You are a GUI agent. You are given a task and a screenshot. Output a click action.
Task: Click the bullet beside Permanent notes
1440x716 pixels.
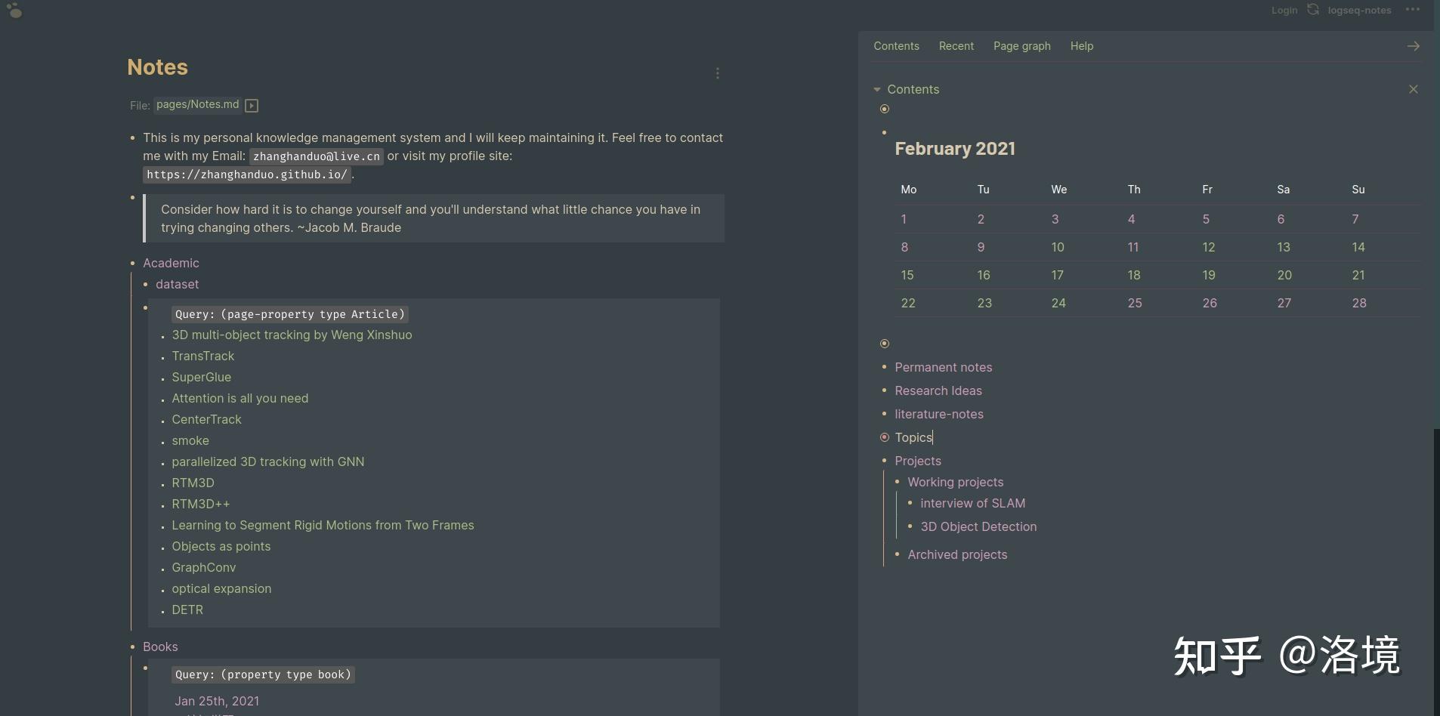click(884, 367)
